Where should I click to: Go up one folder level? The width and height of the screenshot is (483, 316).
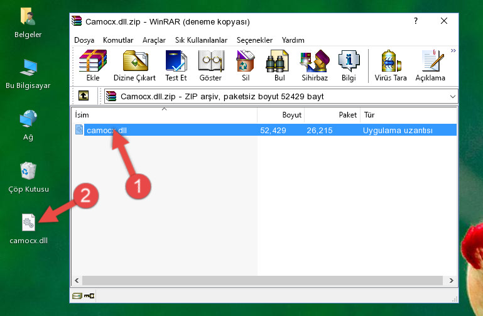point(84,95)
